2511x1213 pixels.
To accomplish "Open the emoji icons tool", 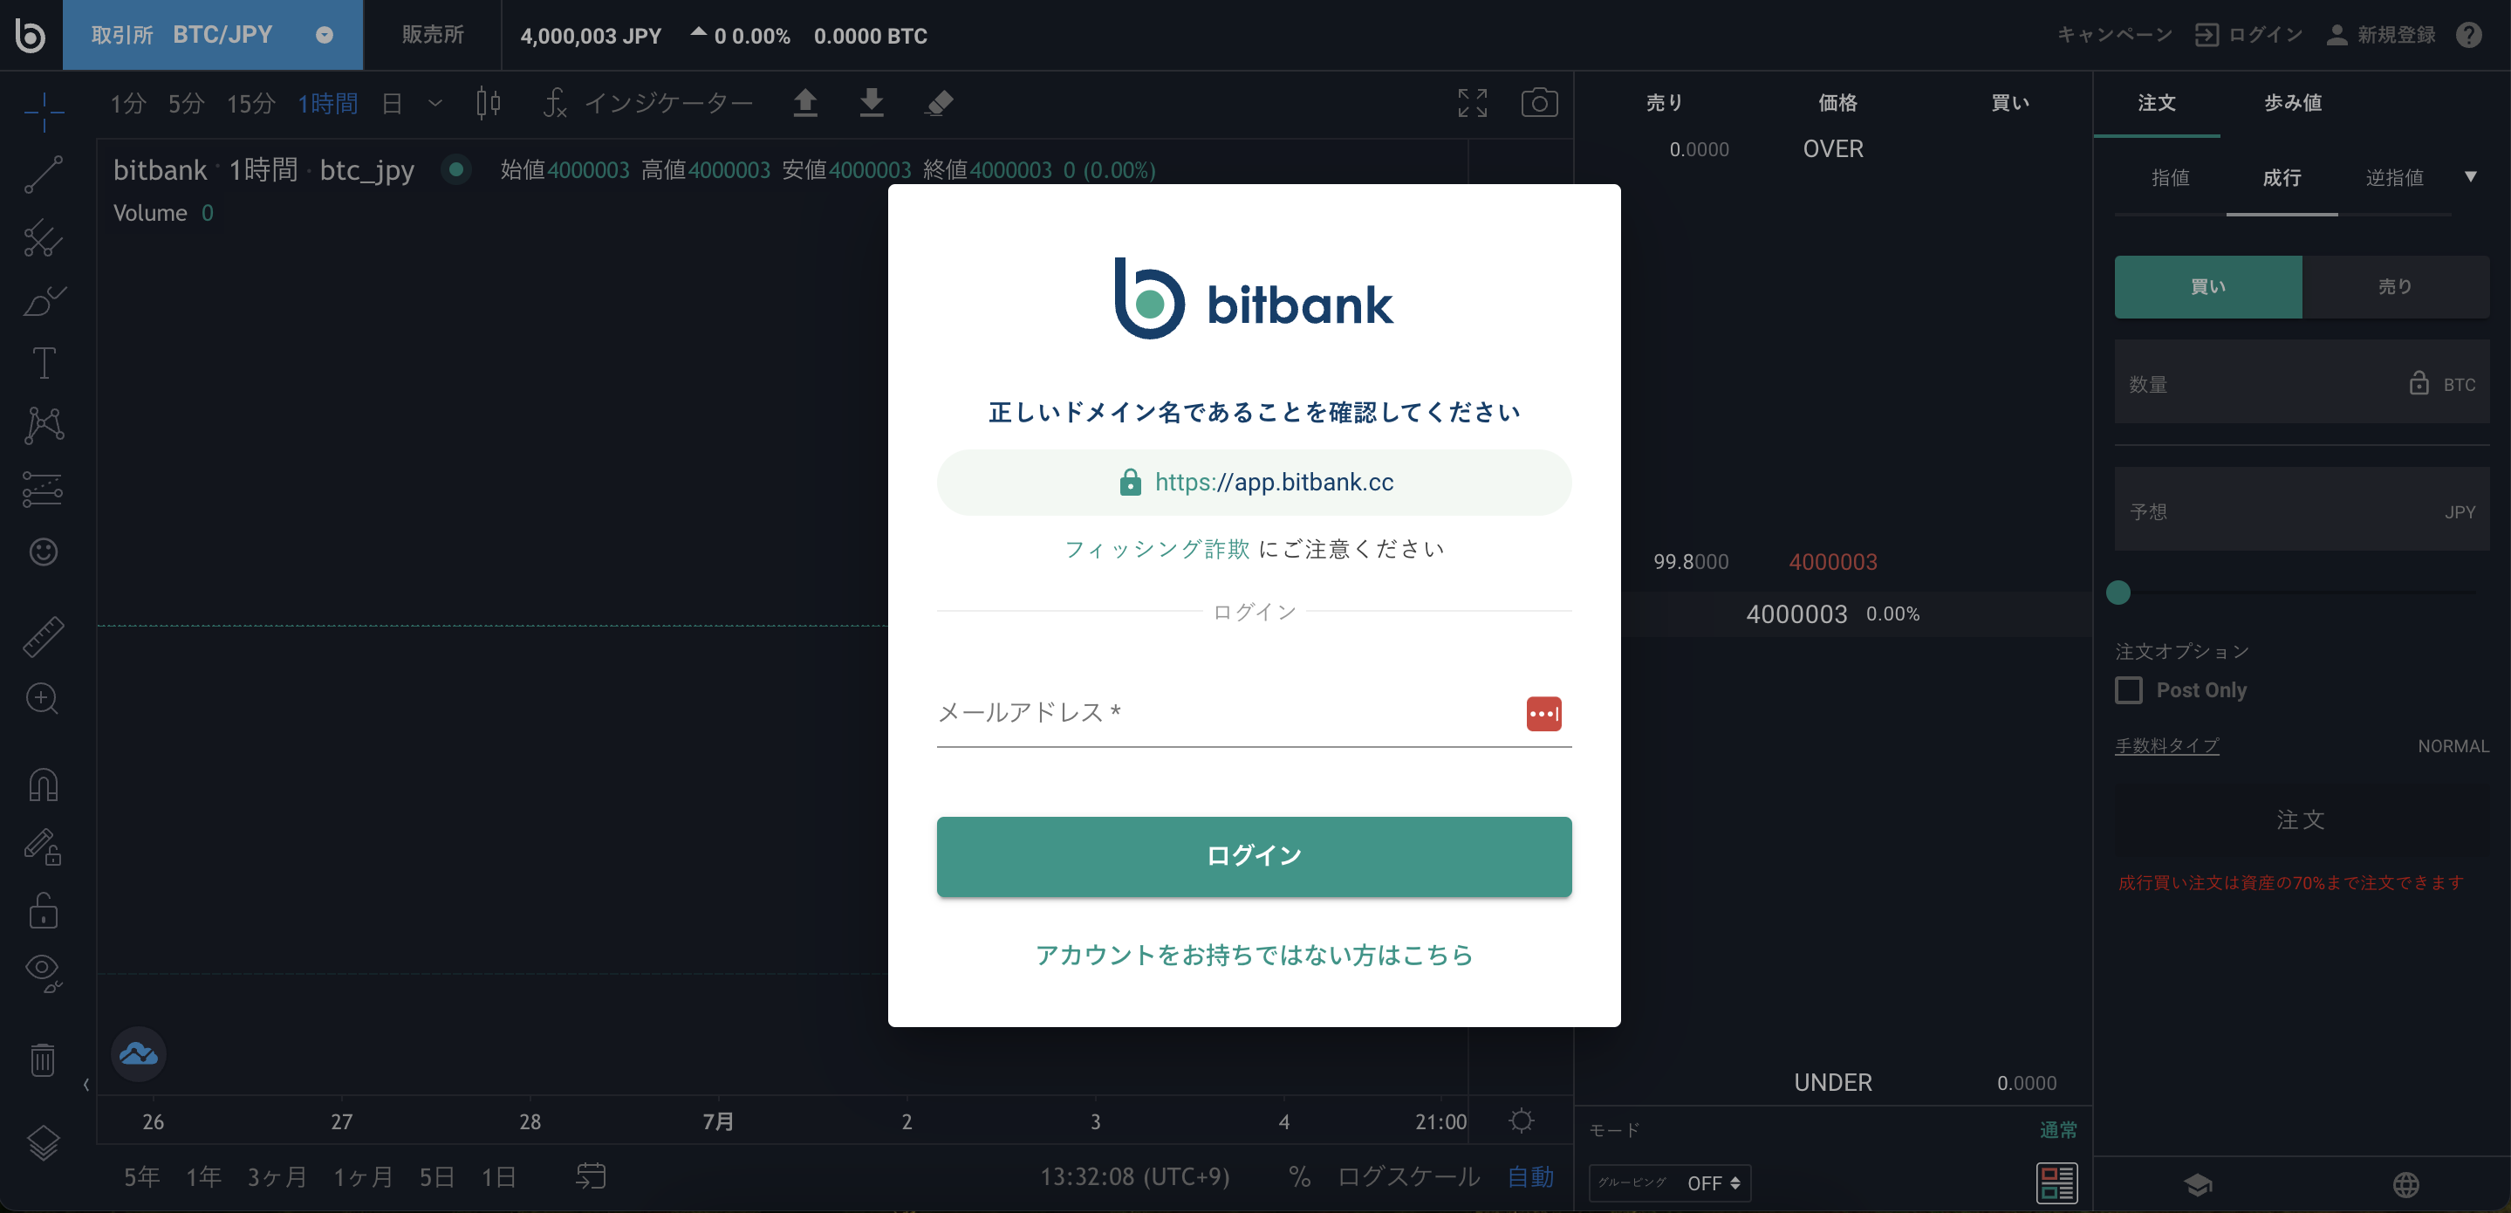I will [44, 552].
